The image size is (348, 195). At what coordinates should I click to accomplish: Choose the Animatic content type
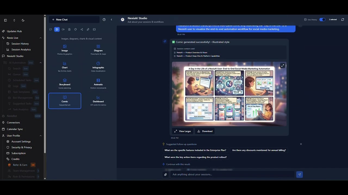pyautogui.click(x=98, y=84)
